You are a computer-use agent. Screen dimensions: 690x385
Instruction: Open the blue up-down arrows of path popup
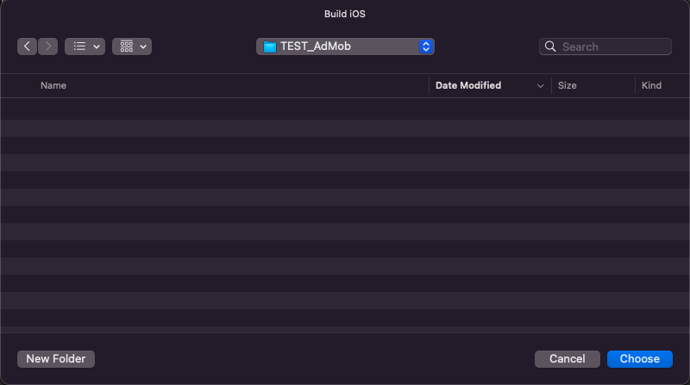tap(425, 47)
